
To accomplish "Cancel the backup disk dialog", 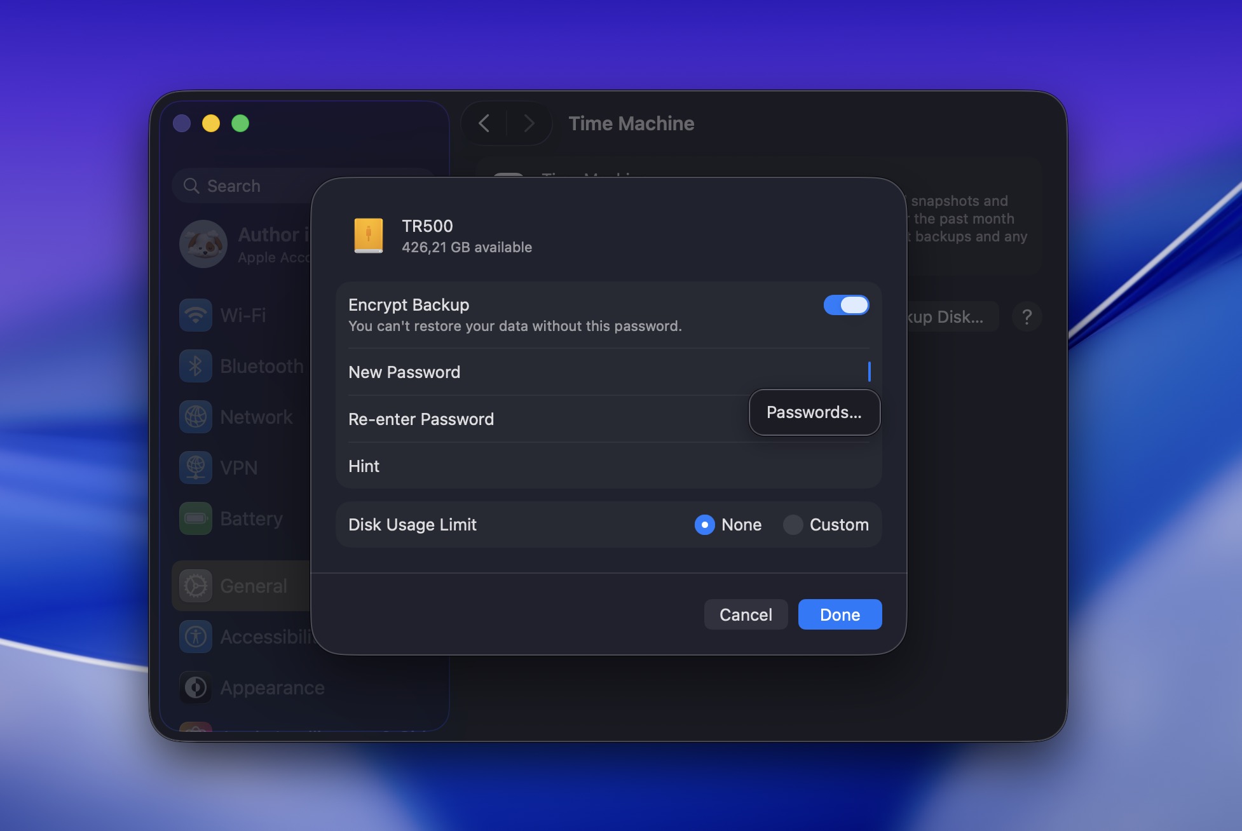I will pyautogui.click(x=746, y=614).
